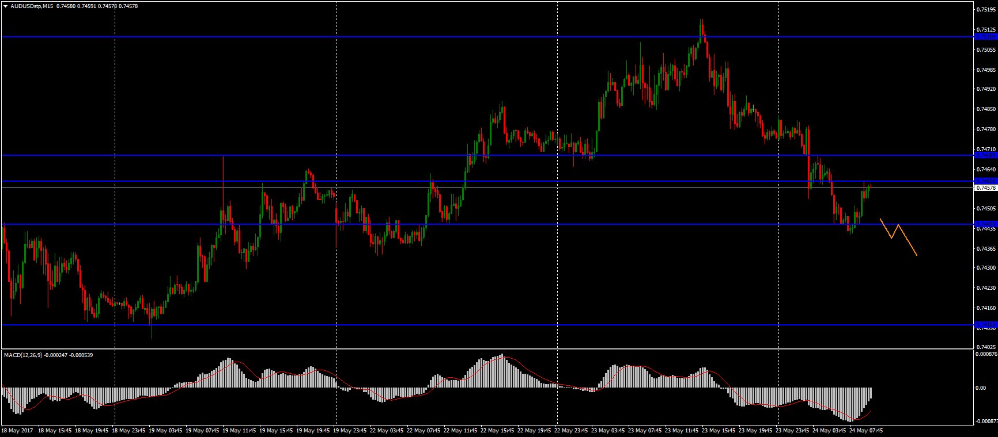Click the 0.74160 price scale value

986,308
